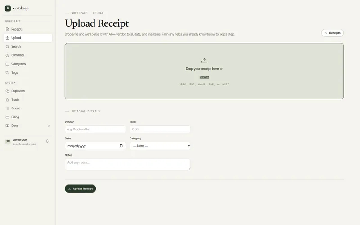This screenshot has height=225, width=360.
Task: Click the DU user avatar
Action: pos(8,141)
